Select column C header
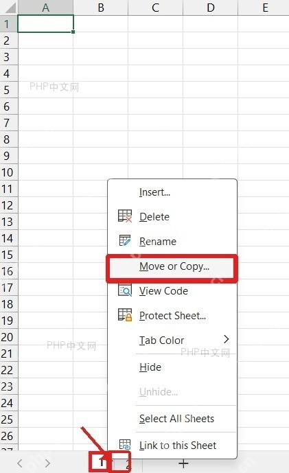Screen dimensions: 289x473 (x=155, y=8)
